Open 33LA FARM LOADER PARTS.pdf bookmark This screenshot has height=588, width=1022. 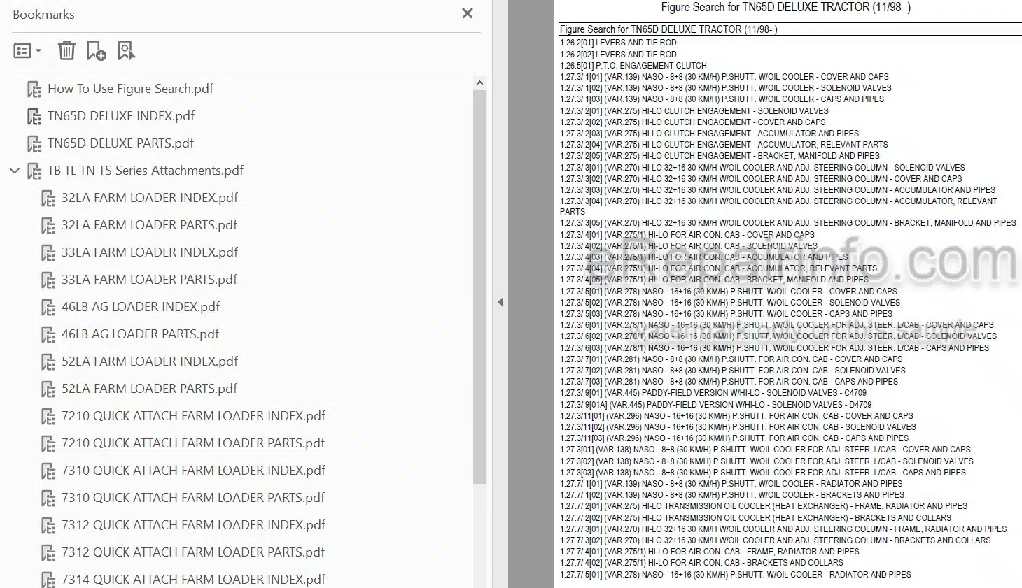[149, 280]
